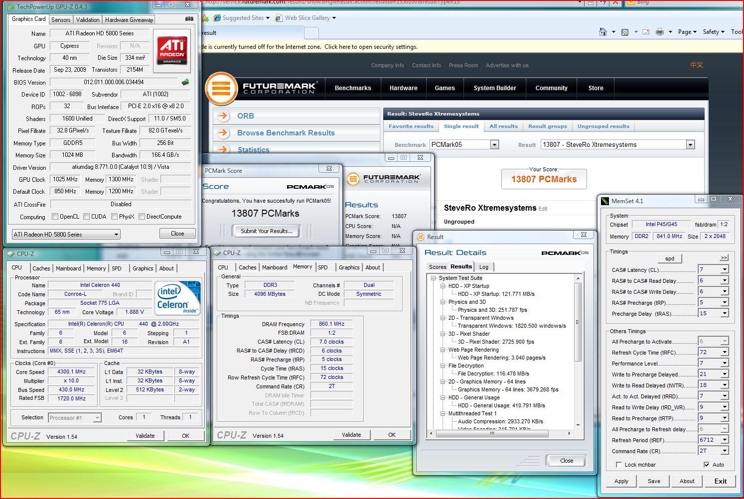
Task: Click the GPU-Z BIOS Version field
Action: click(114, 82)
